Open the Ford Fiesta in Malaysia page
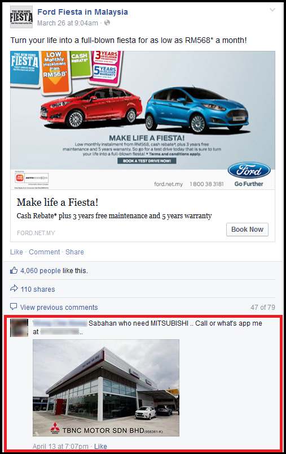This screenshot has width=286, height=454. point(82,12)
